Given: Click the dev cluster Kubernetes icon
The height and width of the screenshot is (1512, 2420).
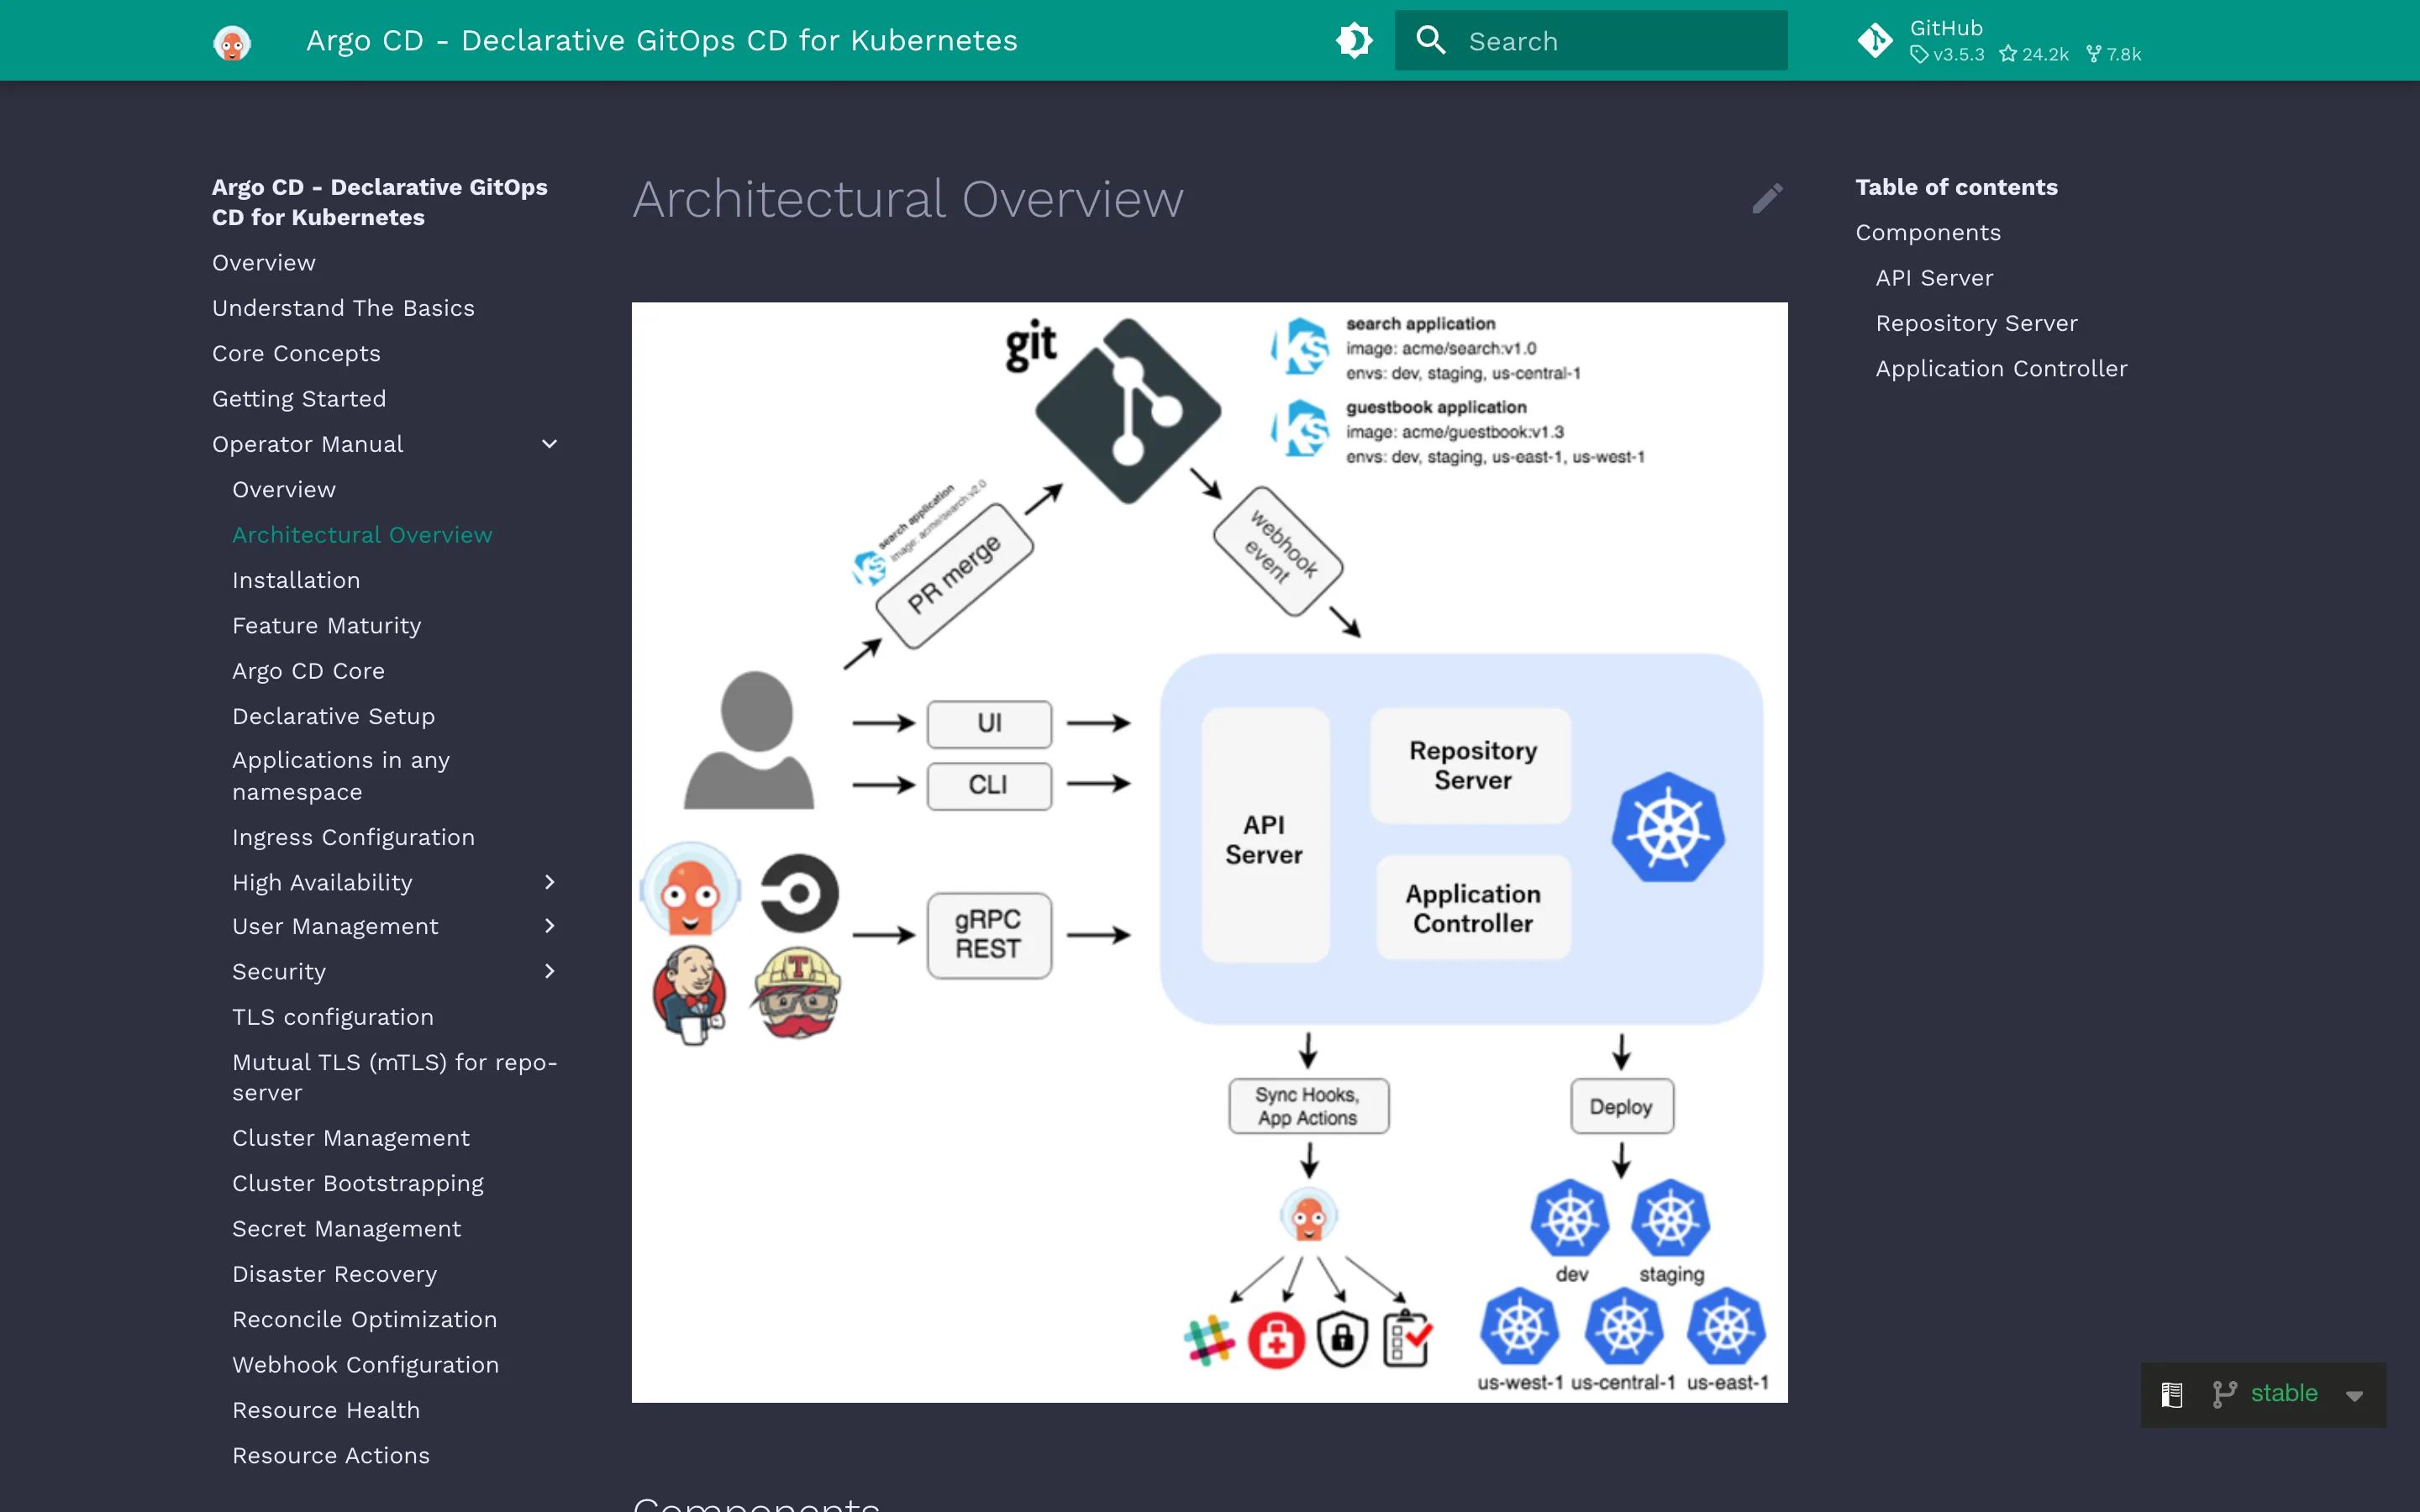Looking at the screenshot, I should click(1570, 1219).
